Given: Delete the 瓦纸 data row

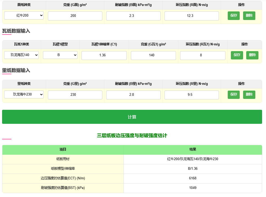Looking at the screenshot, I should tap(252, 55).
